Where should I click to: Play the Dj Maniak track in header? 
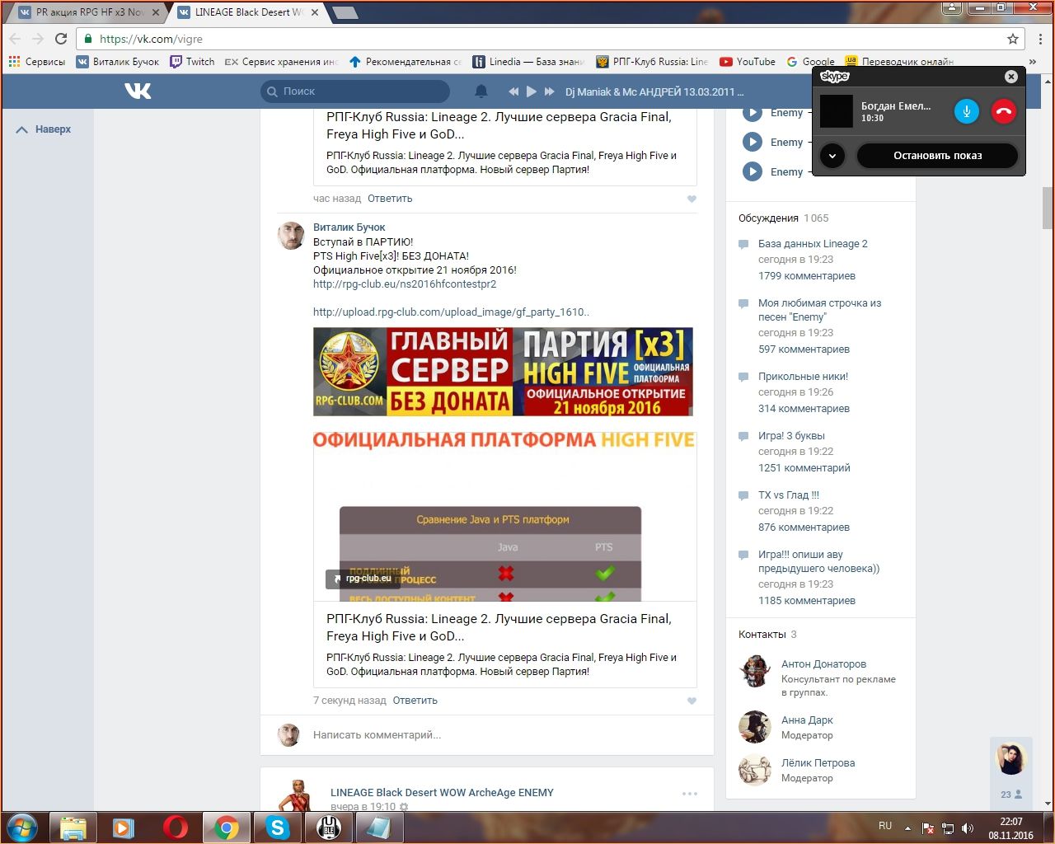pos(531,91)
